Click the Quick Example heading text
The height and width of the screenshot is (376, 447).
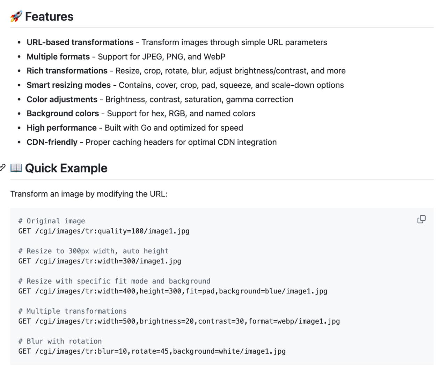(66, 168)
